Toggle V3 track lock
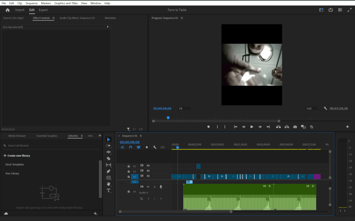The height and width of the screenshot is (221, 355). (x=129, y=166)
